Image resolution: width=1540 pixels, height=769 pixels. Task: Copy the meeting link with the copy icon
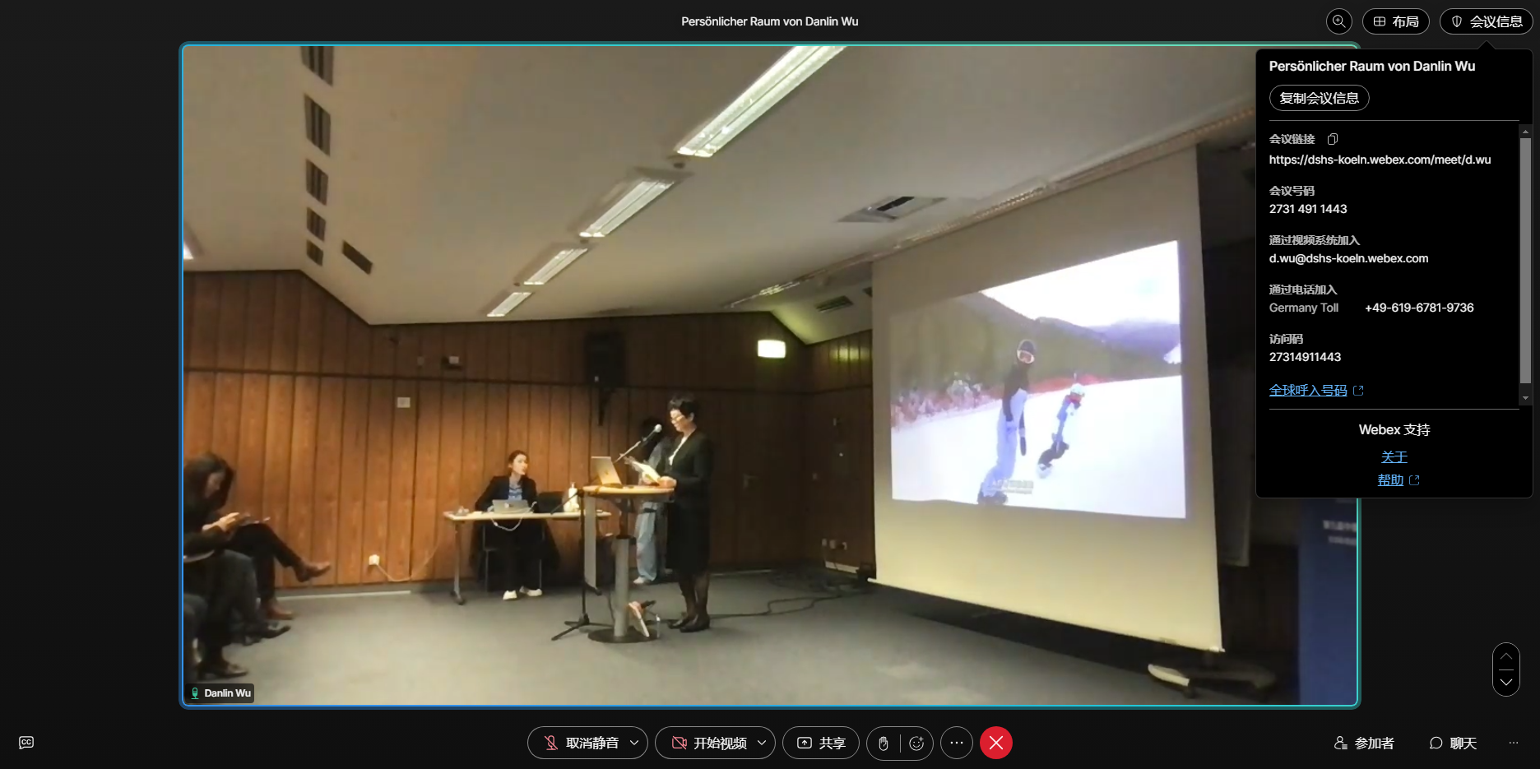pos(1333,139)
